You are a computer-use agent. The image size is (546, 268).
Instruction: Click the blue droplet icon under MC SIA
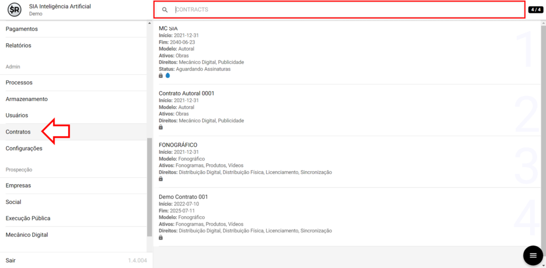[167, 76]
